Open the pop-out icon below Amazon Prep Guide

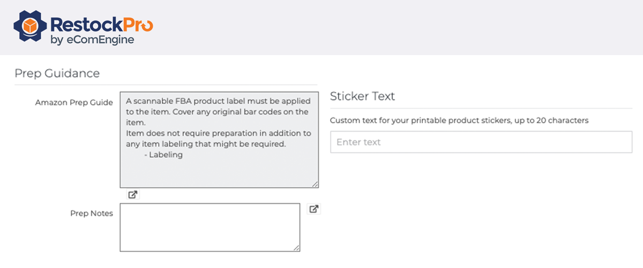point(133,195)
